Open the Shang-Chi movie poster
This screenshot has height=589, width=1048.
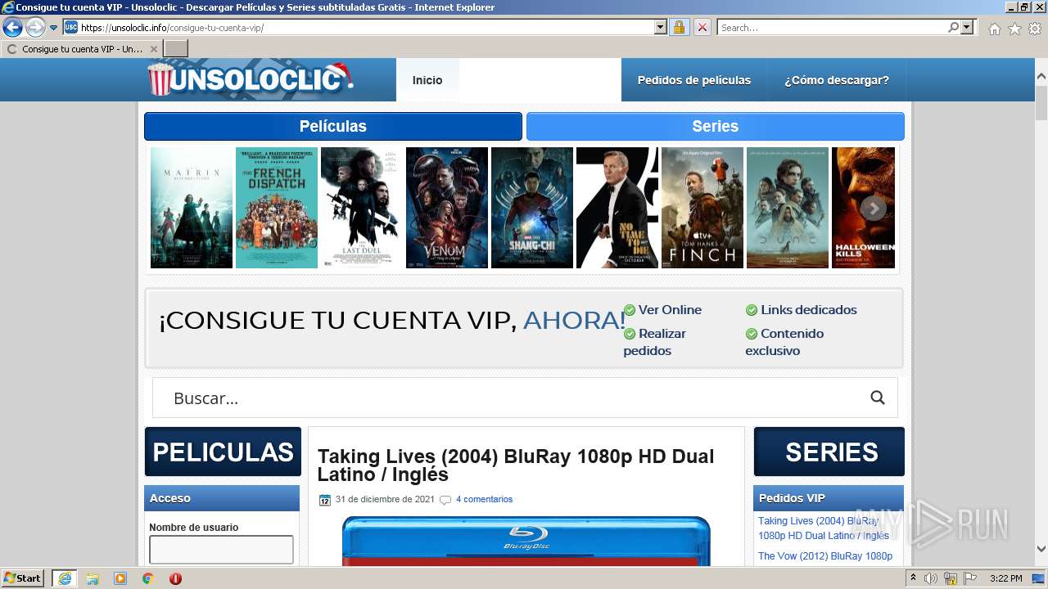pyautogui.click(x=532, y=208)
